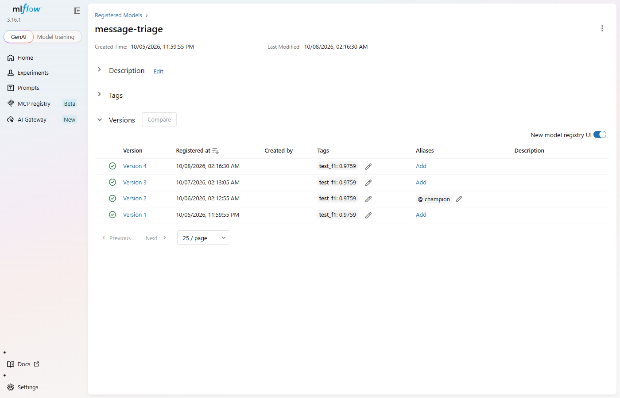Click tag edit pencil for Version 2
Image resolution: width=620 pixels, height=398 pixels.
click(368, 199)
